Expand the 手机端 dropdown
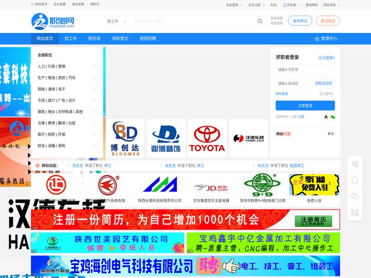 292,5
